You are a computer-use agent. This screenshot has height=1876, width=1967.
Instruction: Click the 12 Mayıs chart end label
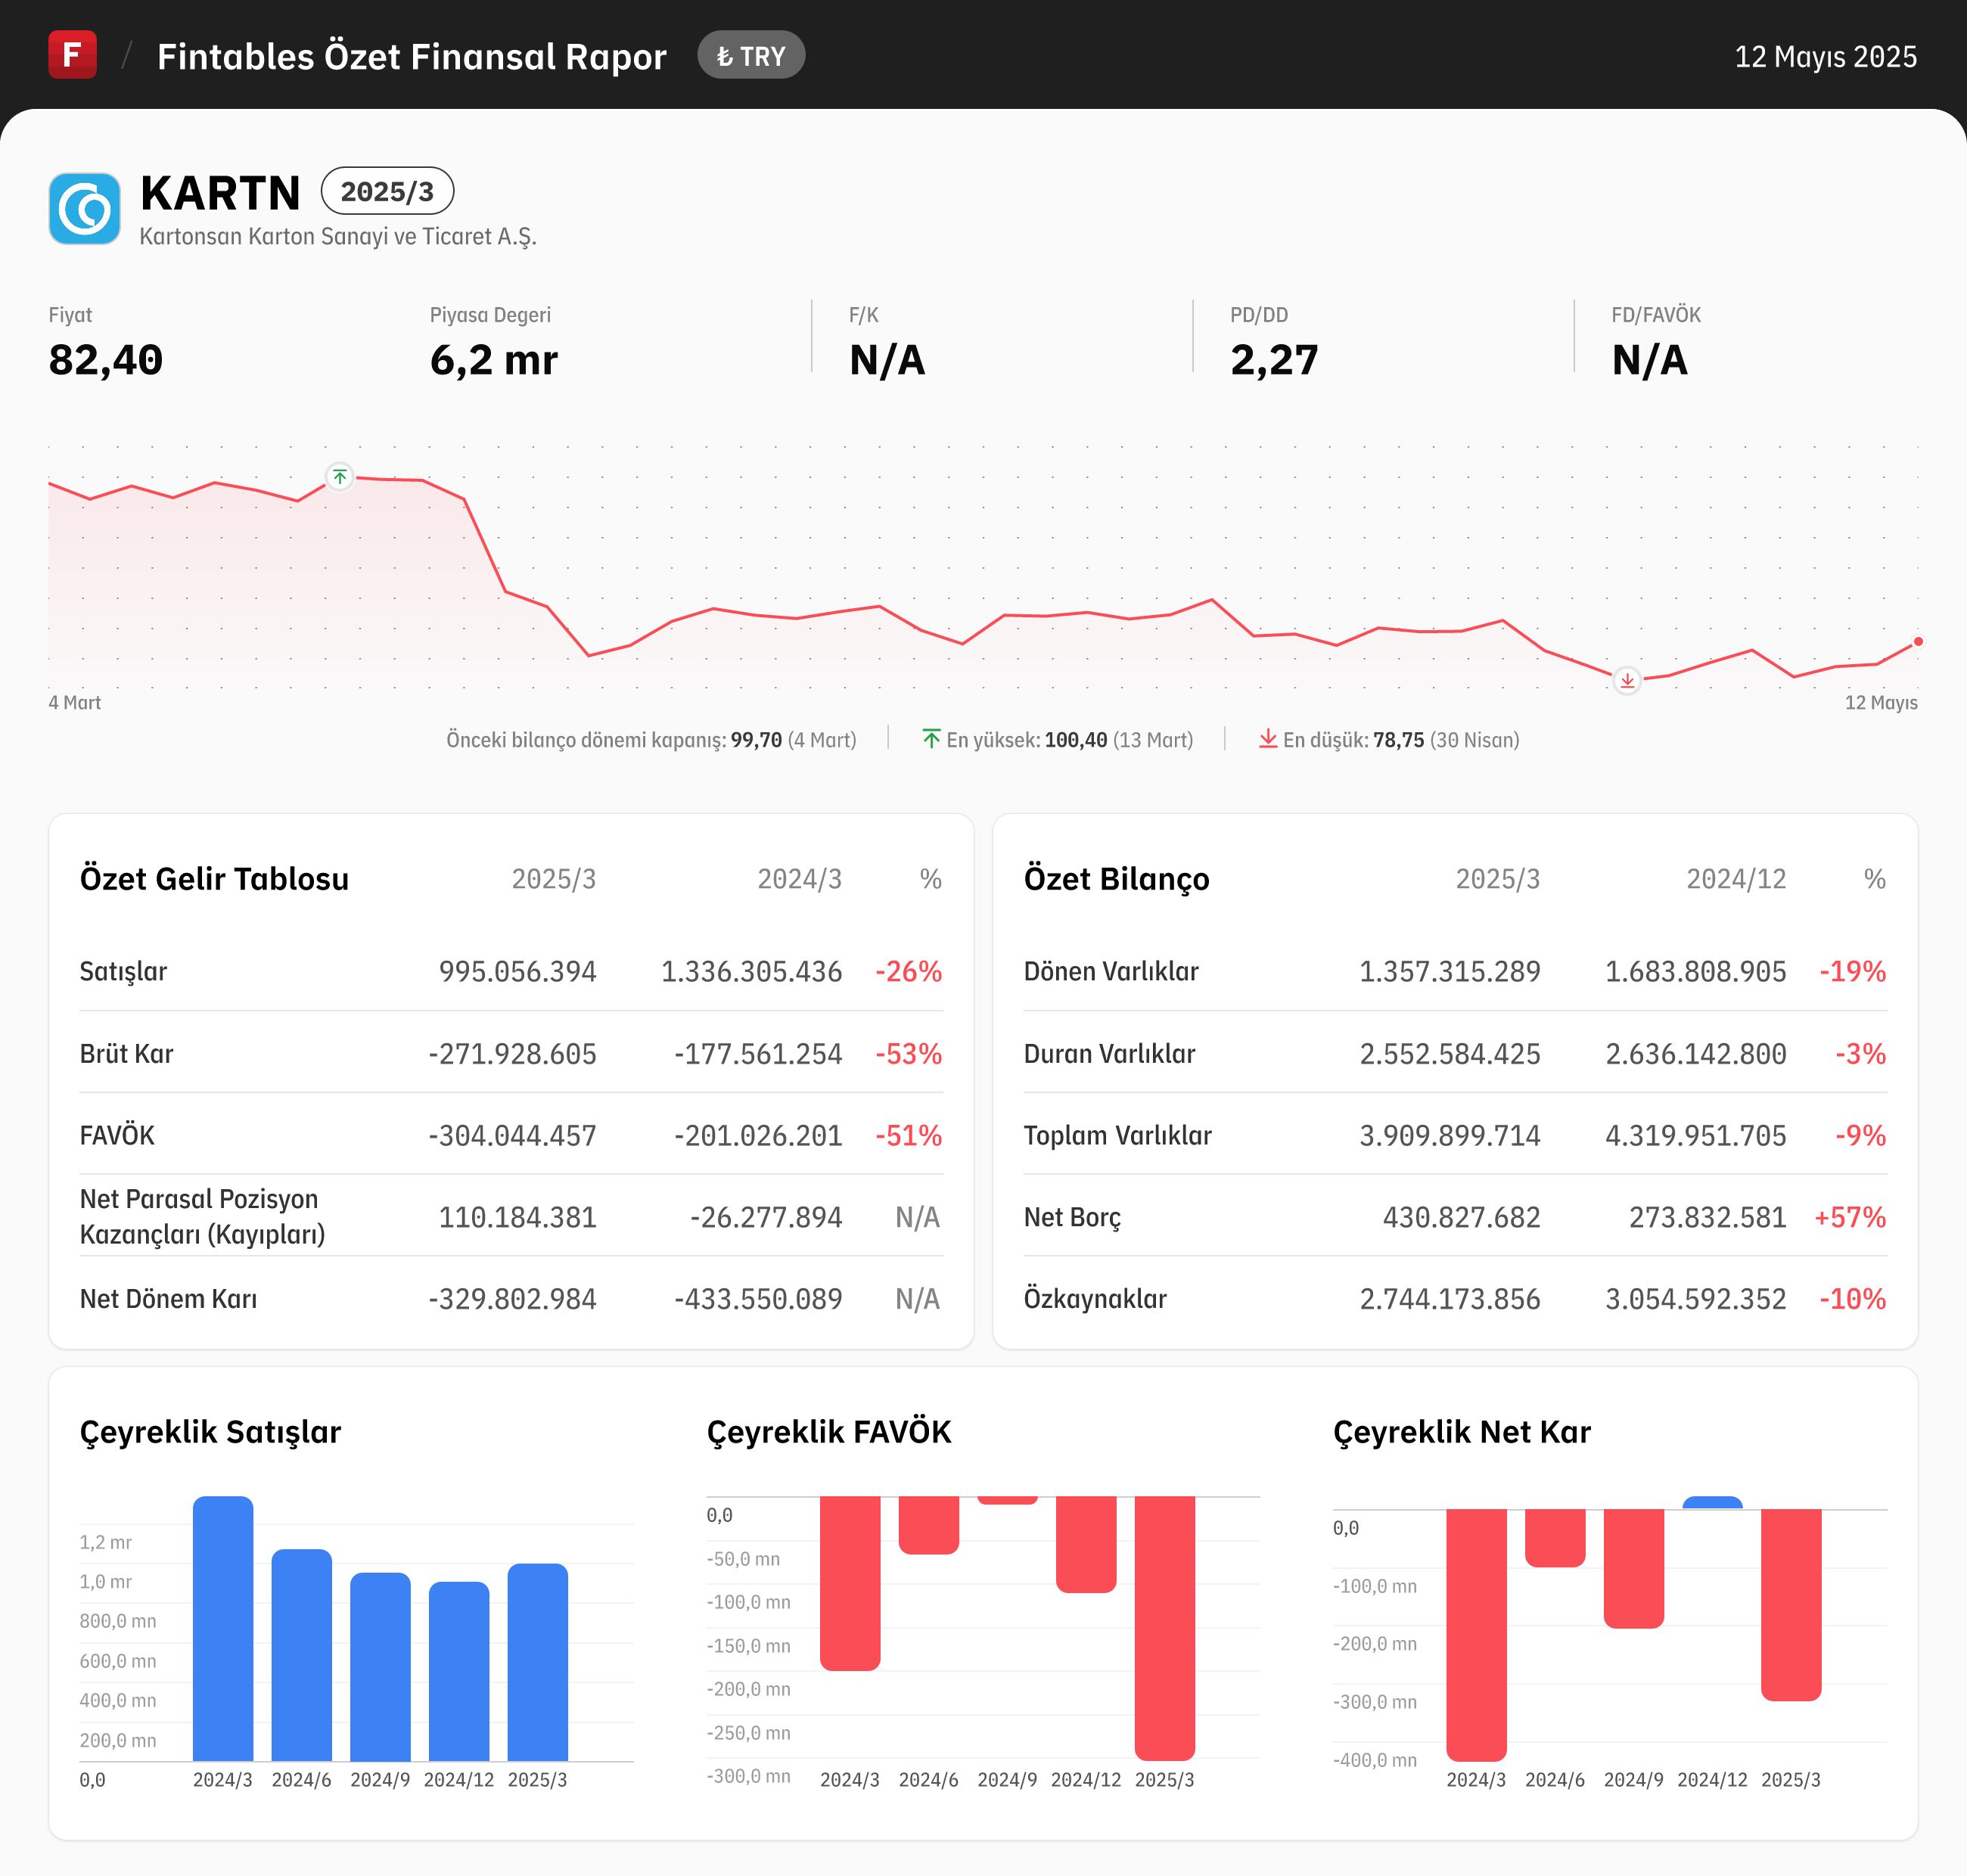click(1881, 702)
